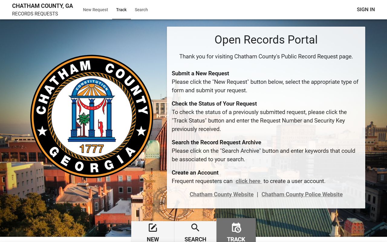The width and height of the screenshot is (387, 242).
Task: Switch to the Track tab
Action: (121, 10)
